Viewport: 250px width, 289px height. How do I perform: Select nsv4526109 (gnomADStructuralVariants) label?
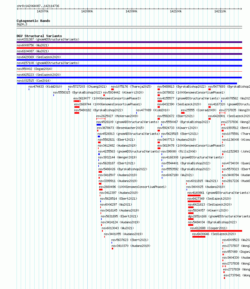coord(128,122)
